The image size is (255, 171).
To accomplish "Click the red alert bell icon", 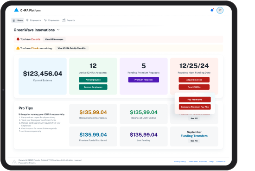I will click(18, 39).
